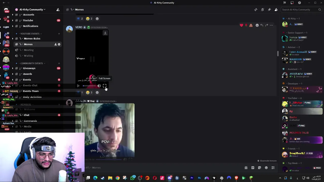Enter Full Screen on VERO's video

click(x=105, y=86)
